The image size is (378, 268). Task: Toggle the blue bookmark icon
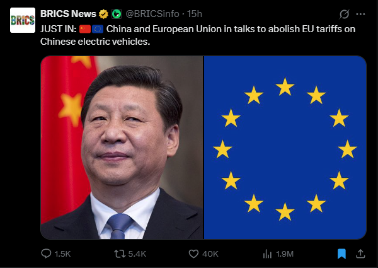[341, 253]
